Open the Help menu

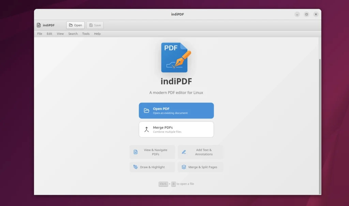click(x=97, y=33)
